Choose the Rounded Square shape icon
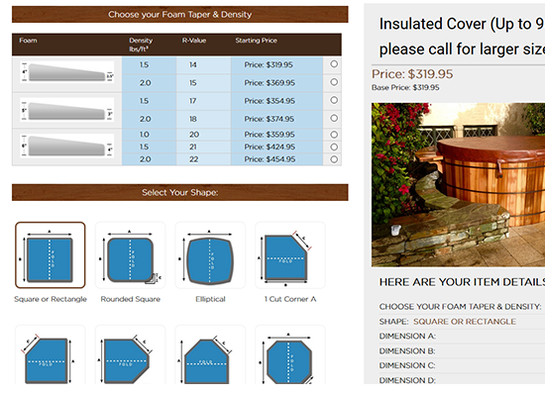Viewport: 545px width, 396px height. 131,255
